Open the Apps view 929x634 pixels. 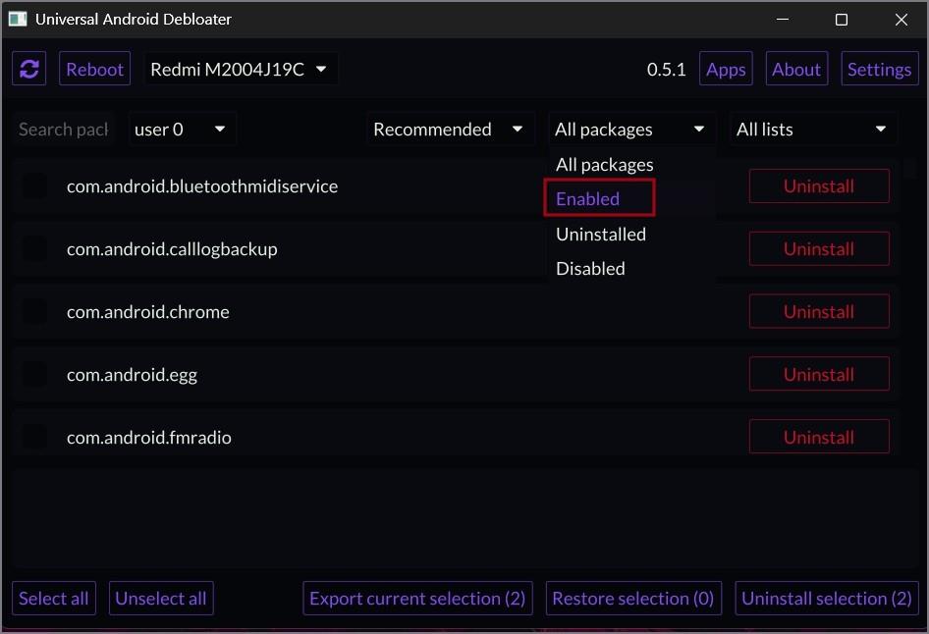coord(726,69)
